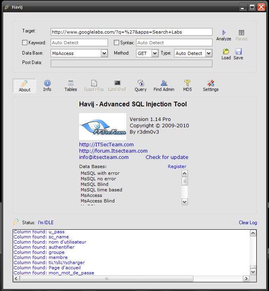Expand the Data Base dropdown

(104, 53)
